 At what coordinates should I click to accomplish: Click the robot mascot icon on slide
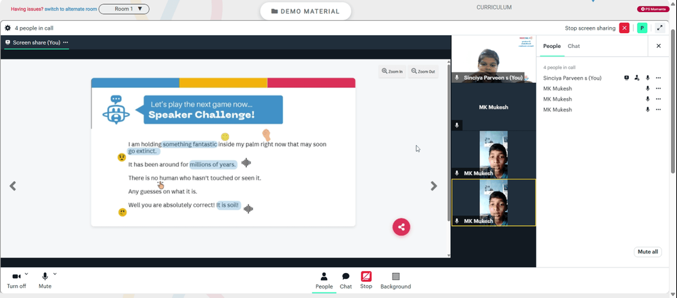pyautogui.click(x=116, y=110)
